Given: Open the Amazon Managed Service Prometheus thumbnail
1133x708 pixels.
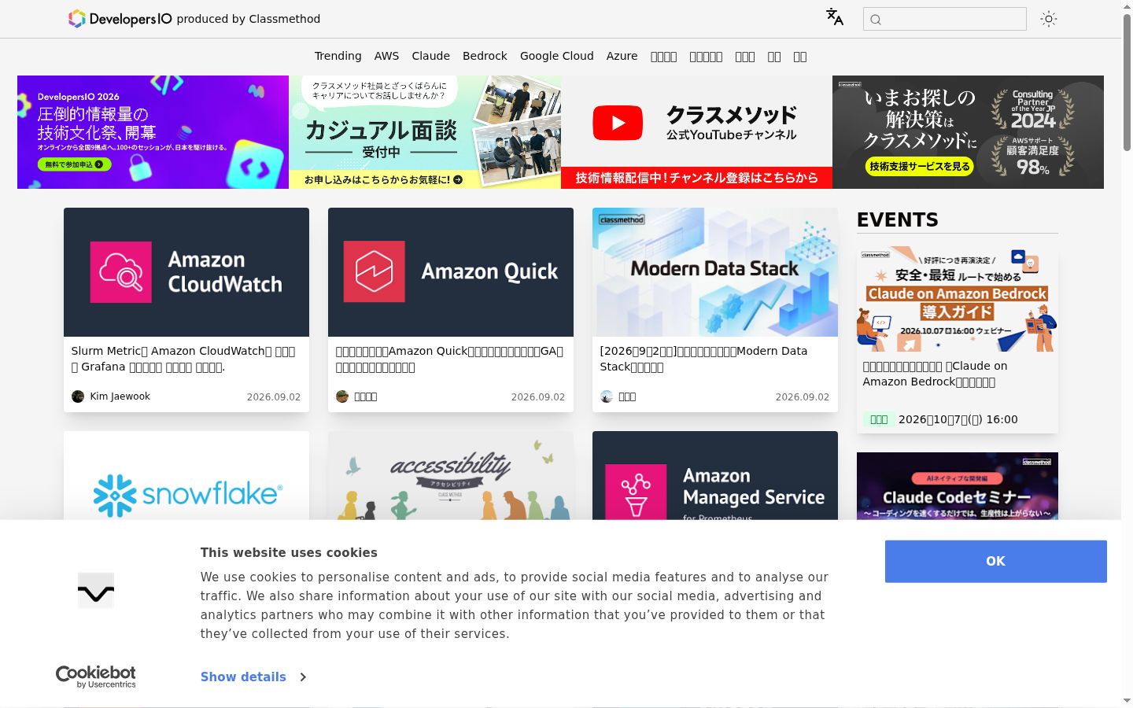Looking at the screenshot, I should pos(715,475).
